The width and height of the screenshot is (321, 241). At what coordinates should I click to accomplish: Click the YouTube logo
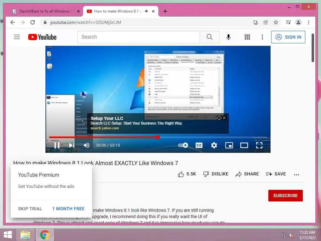[42, 37]
